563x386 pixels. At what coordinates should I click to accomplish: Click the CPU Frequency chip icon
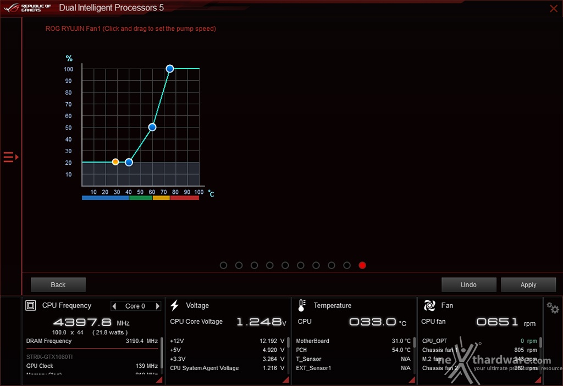point(31,305)
